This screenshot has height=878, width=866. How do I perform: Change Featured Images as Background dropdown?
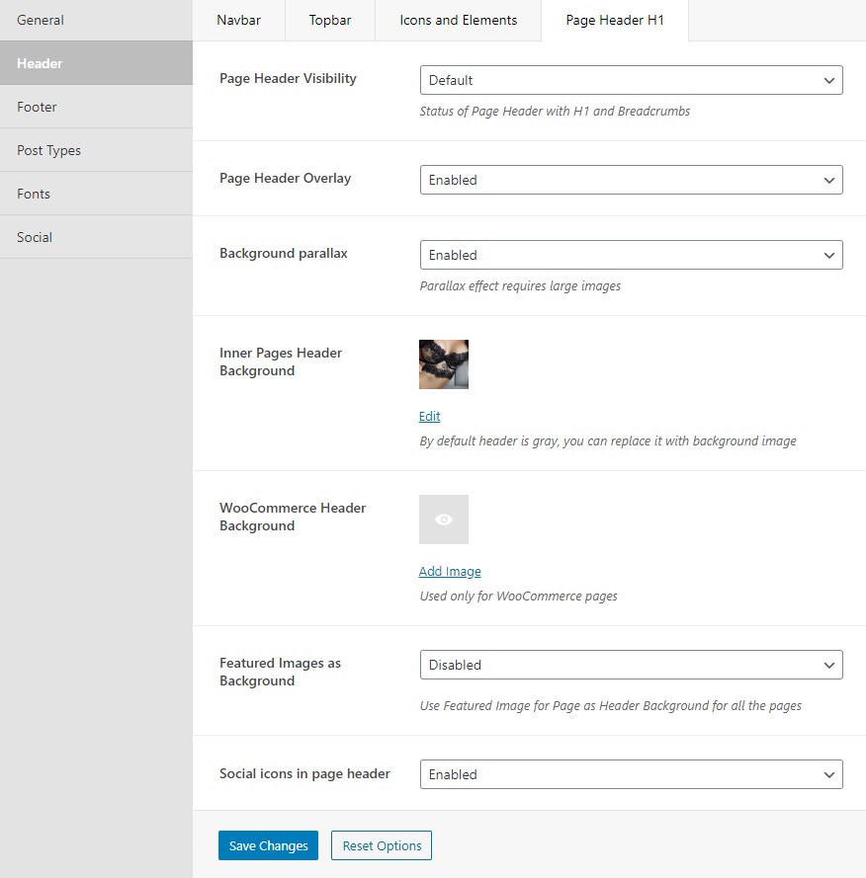(x=631, y=665)
